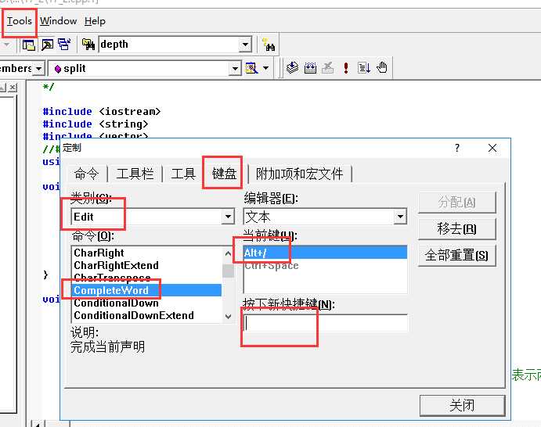Viewport: 541px width, 427px height.
Task: Select CharRightExtend in the command list
Action: (146, 265)
